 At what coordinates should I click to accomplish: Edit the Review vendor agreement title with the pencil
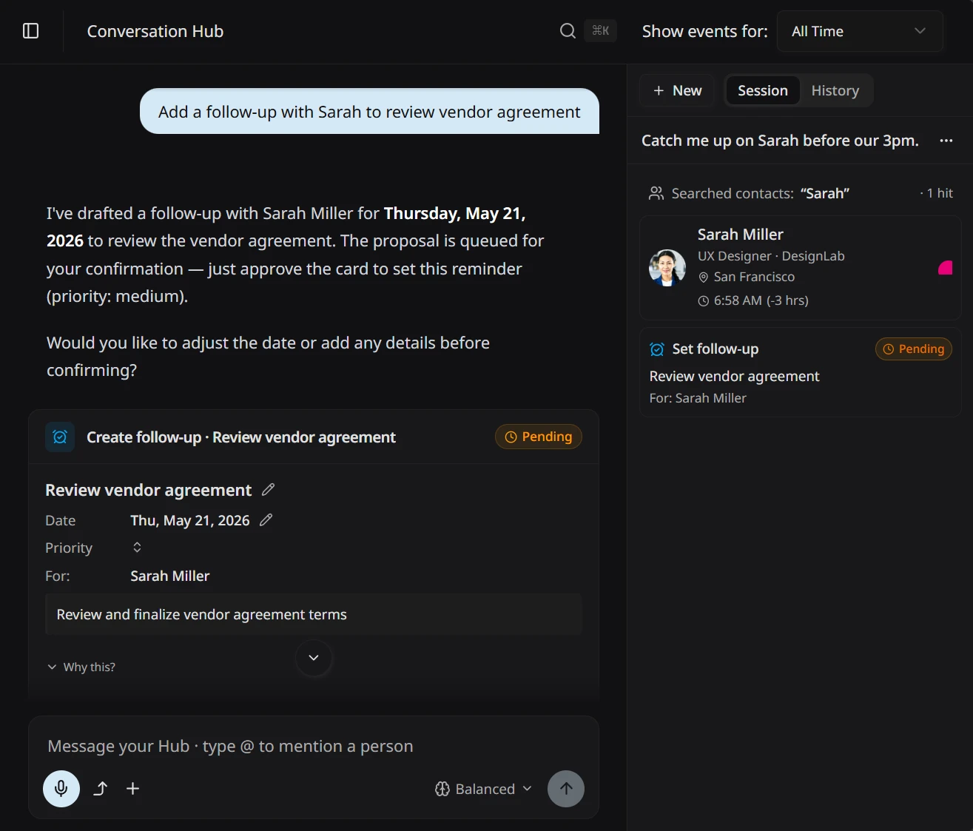click(x=269, y=490)
